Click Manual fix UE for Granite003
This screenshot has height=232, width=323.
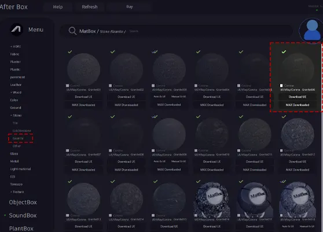pyautogui.click(x=179, y=97)
